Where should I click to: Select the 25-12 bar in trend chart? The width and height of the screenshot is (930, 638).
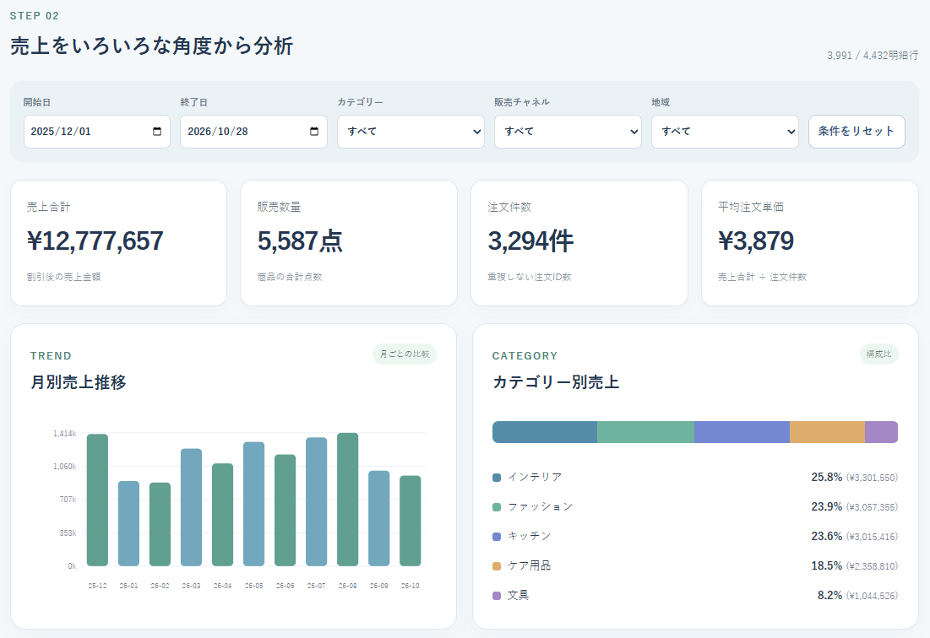coord(97,500)
